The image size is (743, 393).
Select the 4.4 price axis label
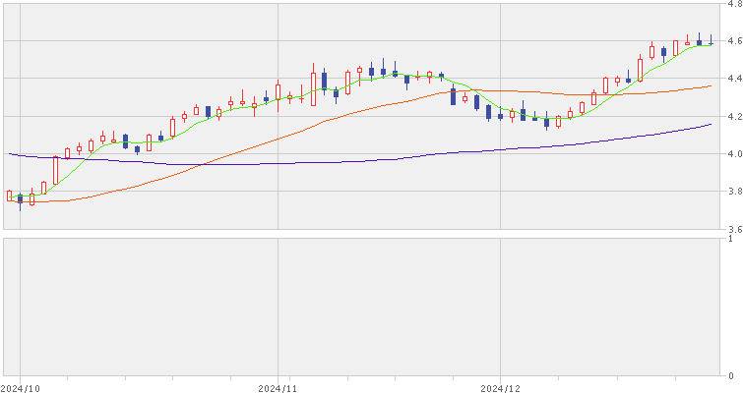(734, 79)
